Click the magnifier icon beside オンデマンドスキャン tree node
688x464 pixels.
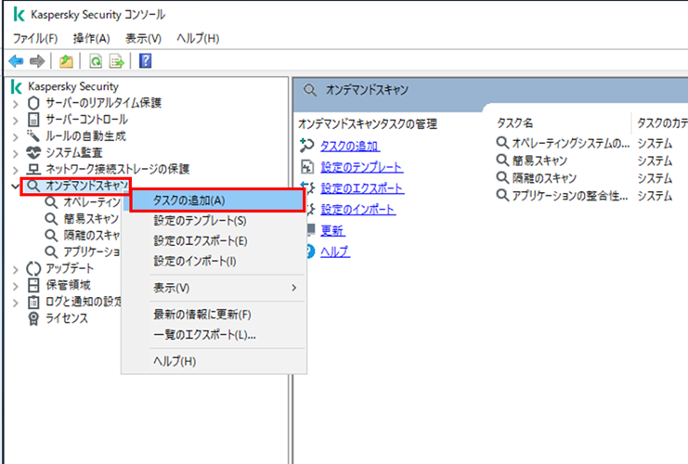click(32, 186)
